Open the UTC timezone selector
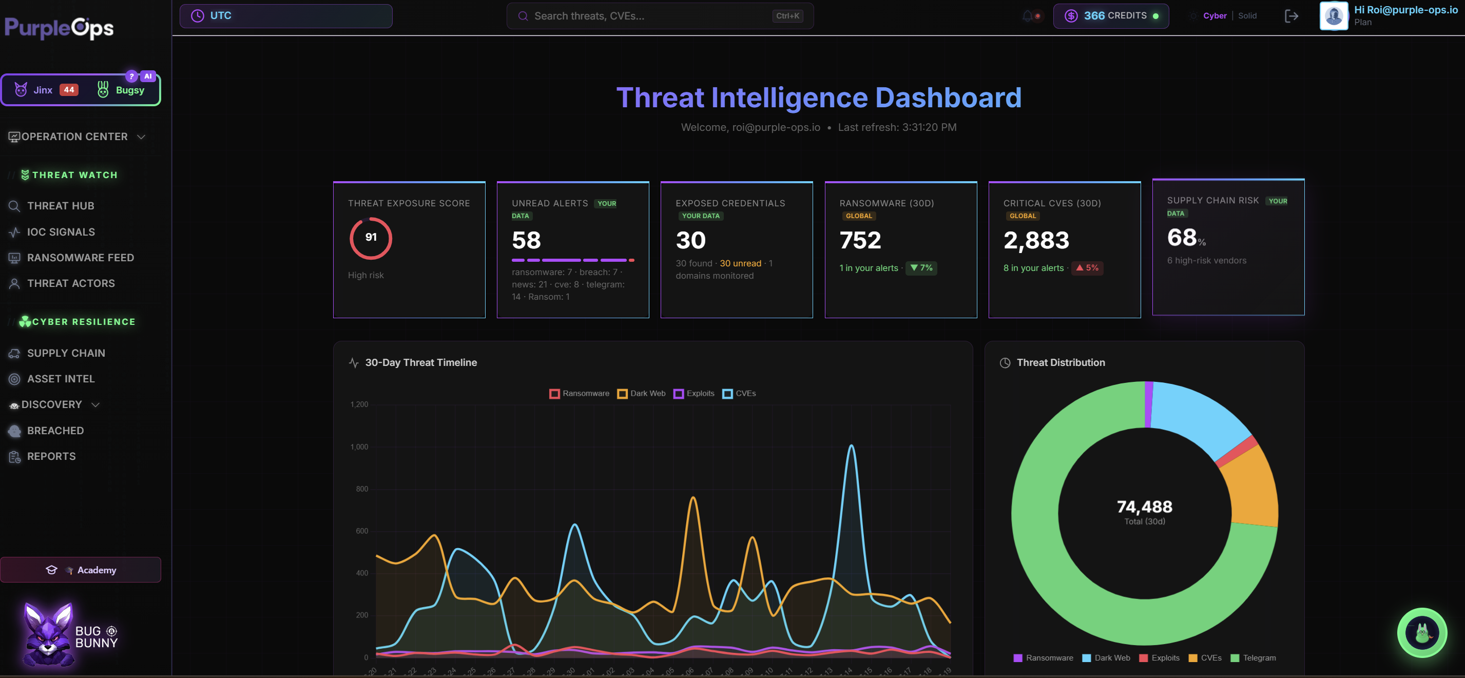 (285, 16)
